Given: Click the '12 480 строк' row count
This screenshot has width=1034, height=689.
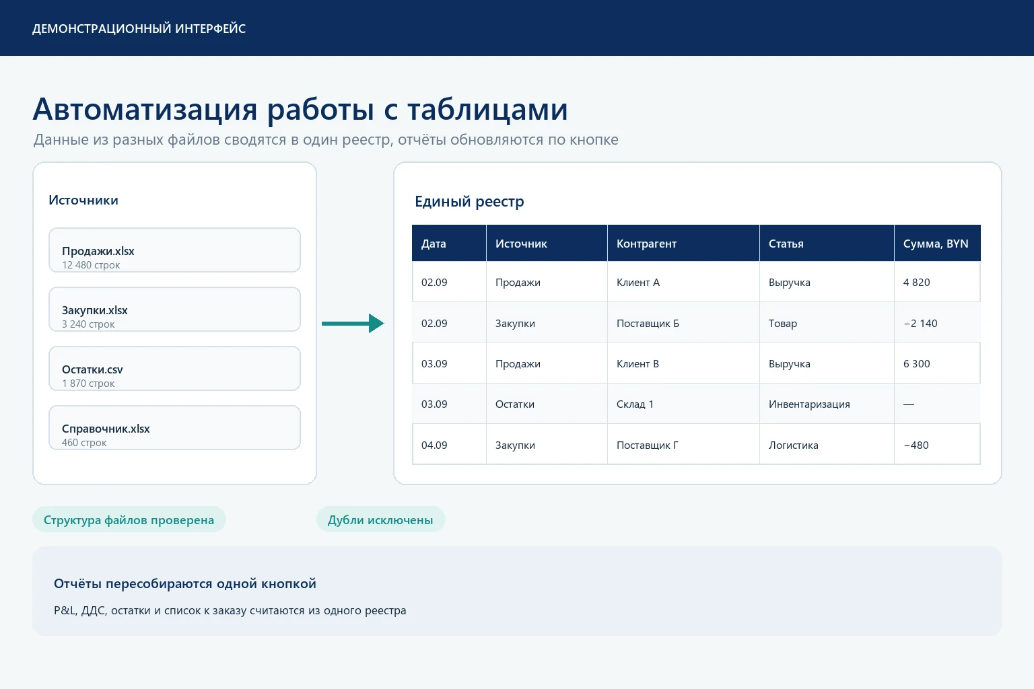Looking at the screenshot, I should pyautogui.click(x=91, y=265).
